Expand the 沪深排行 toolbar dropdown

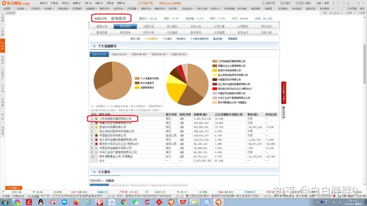(36, 9)
